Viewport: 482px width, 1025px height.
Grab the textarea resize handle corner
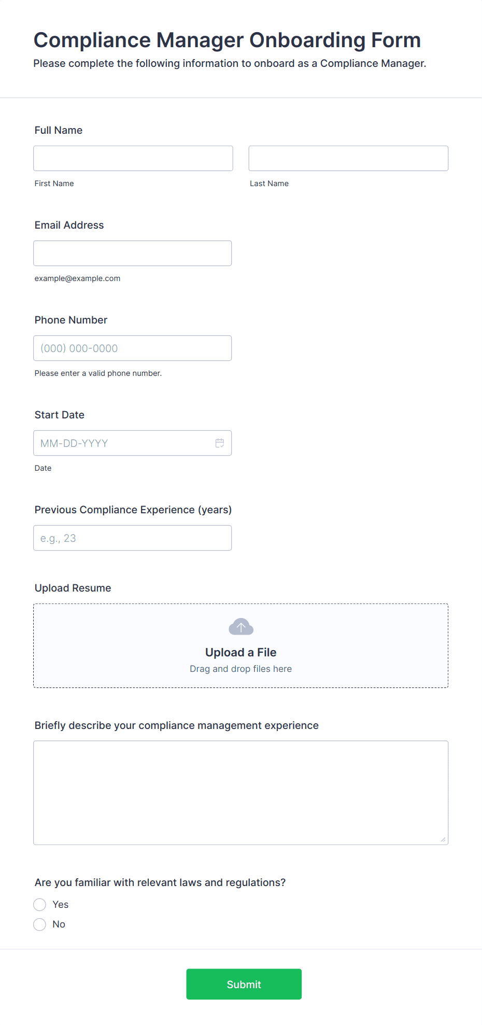(443, 839)
